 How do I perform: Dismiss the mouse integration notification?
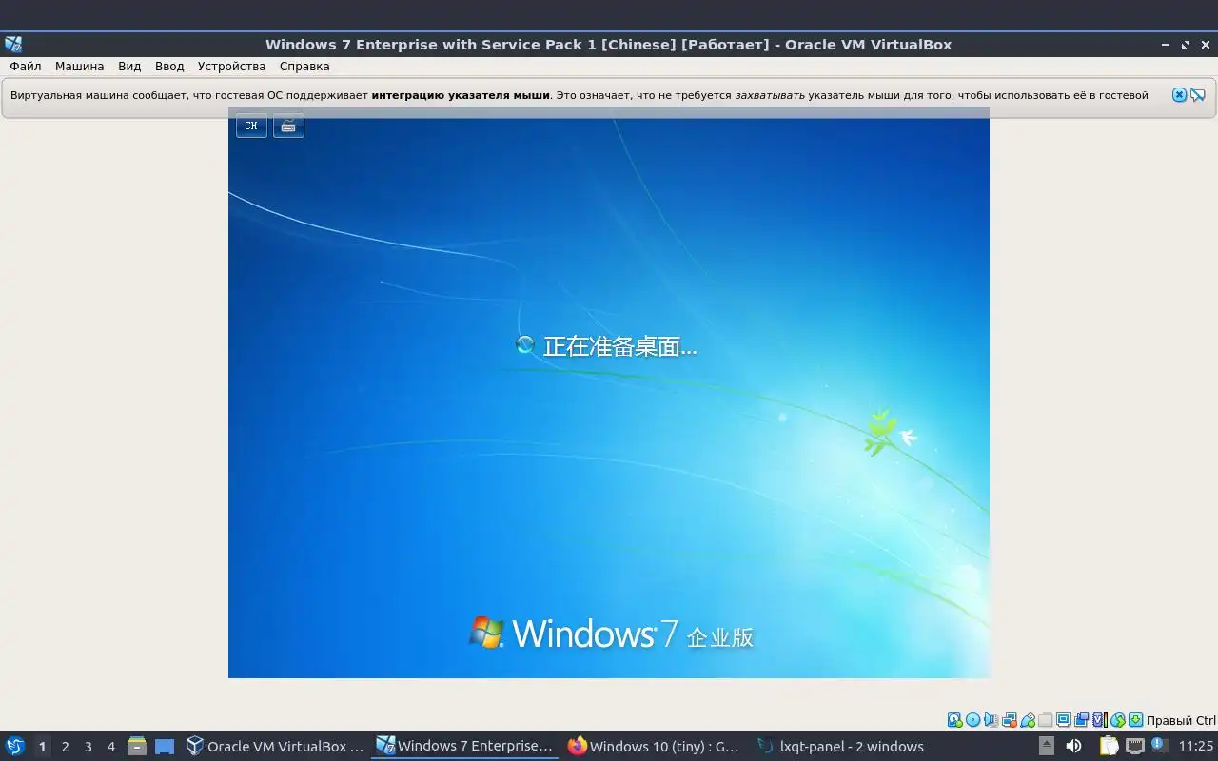(x=1179, y=95)
